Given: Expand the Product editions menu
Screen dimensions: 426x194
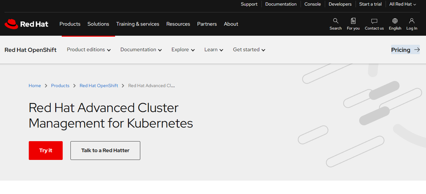Looking at the screenshot, I should click(x=89, y=50).
